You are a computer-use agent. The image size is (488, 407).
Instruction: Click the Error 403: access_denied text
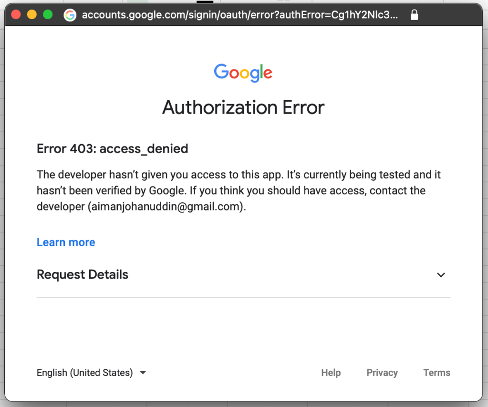(112, 149)
